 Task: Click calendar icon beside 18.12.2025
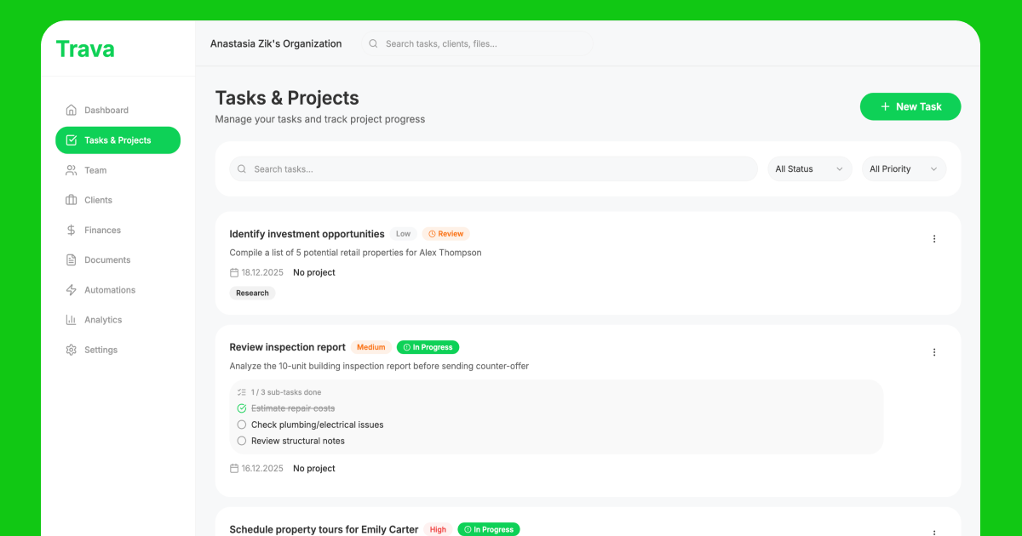(234, 272)
